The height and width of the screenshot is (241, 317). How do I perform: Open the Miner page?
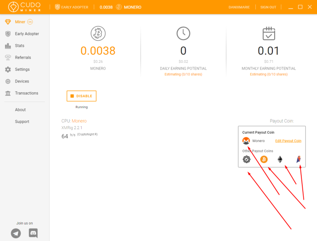pyautogui.click(x=20, y=22)
